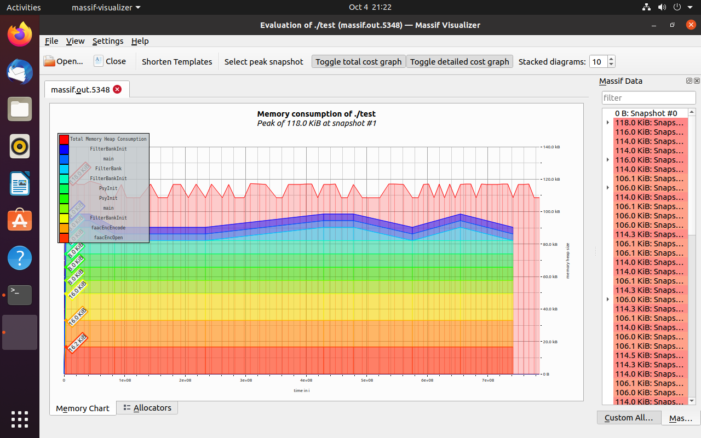The image size is (701, 438).
Task: Expand the 118.0 KiB snapshot row
Action: [608, 123]
